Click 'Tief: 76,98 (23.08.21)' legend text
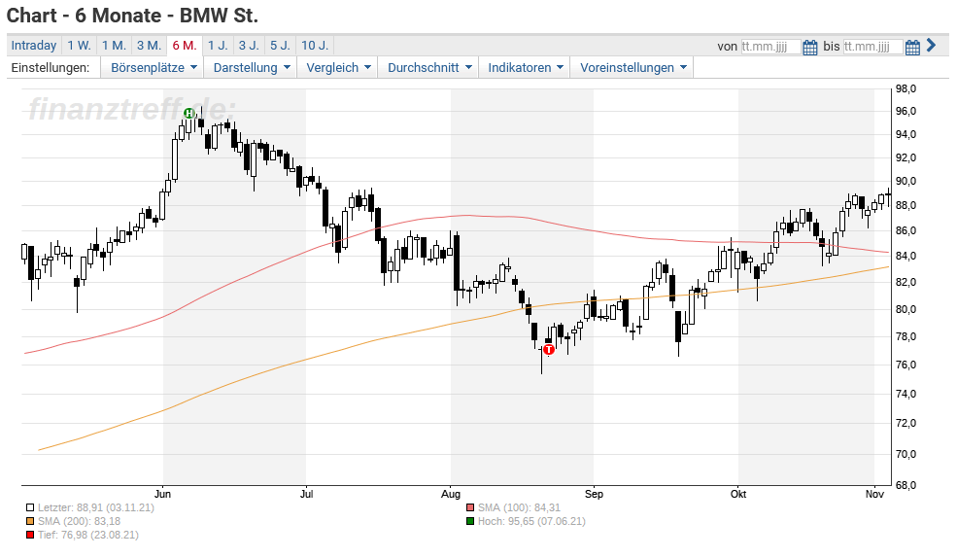This screenshot has width=957, height=557. coord(87,535)
